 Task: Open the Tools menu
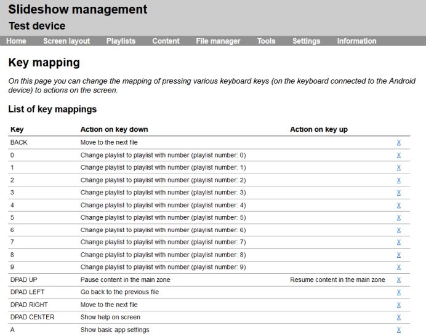click(266, 41)
